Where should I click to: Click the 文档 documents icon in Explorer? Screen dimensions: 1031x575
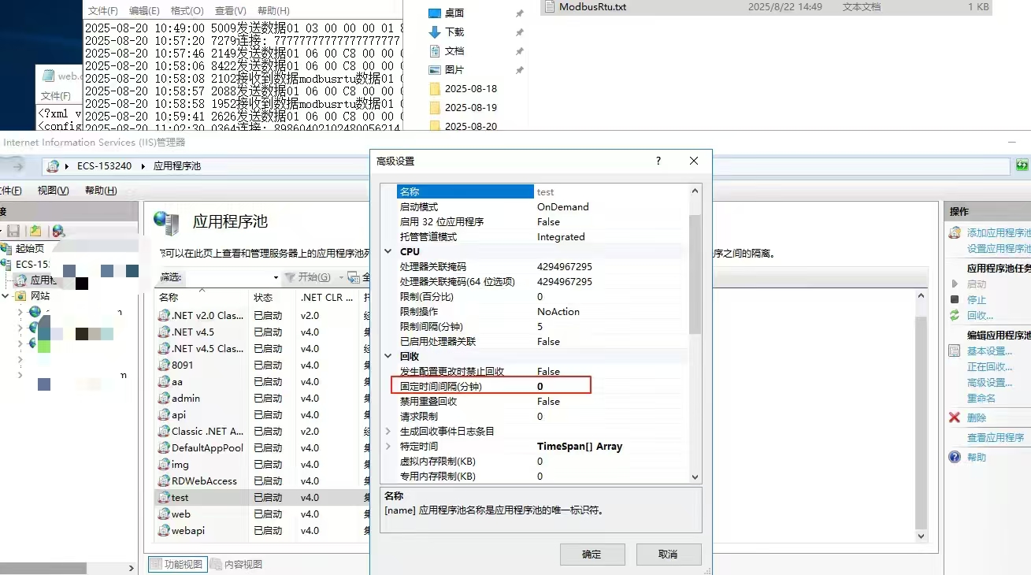click(x=435, y=51)
